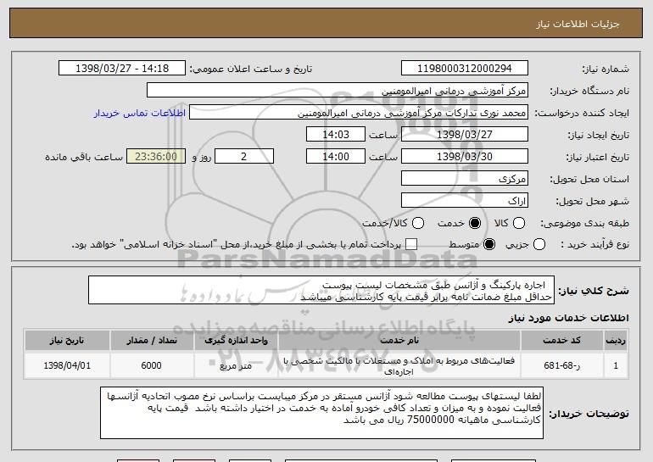Select the کالا/خدمت radio button

click(418, 223)
